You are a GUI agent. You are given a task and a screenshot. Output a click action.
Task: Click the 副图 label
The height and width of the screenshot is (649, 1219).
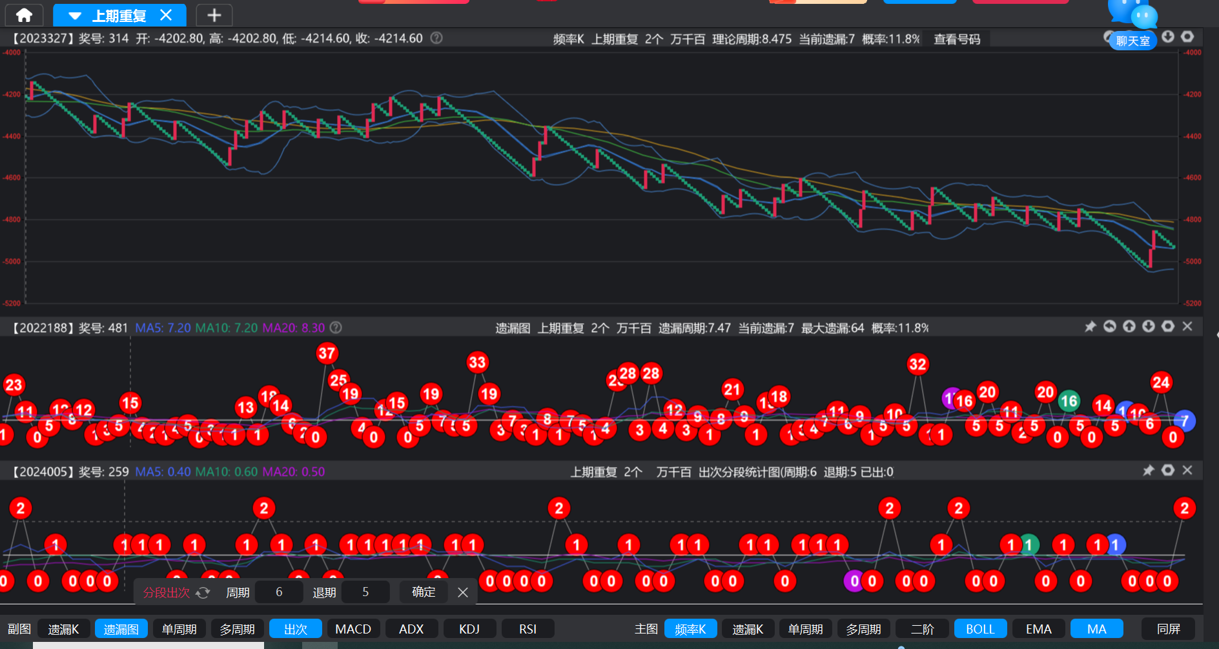pos(19,629)
